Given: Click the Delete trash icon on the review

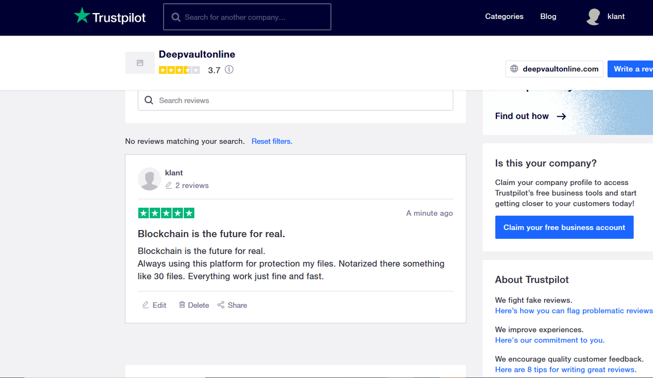Looking at the screenshot, I should pyautogui.click(x=182, y=305).
